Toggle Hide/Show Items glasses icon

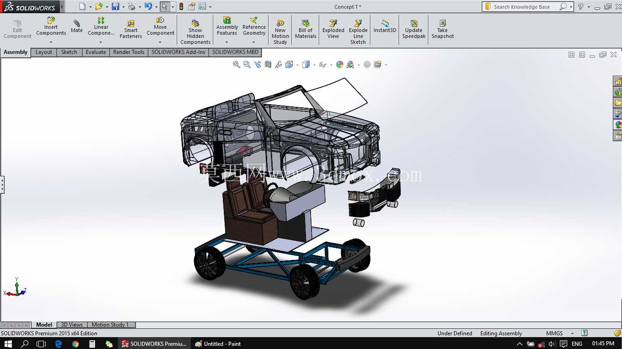[x=322, y=64]
